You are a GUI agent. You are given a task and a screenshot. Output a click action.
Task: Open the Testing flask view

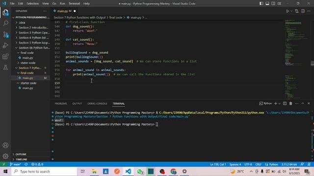(x=5, y=67)
